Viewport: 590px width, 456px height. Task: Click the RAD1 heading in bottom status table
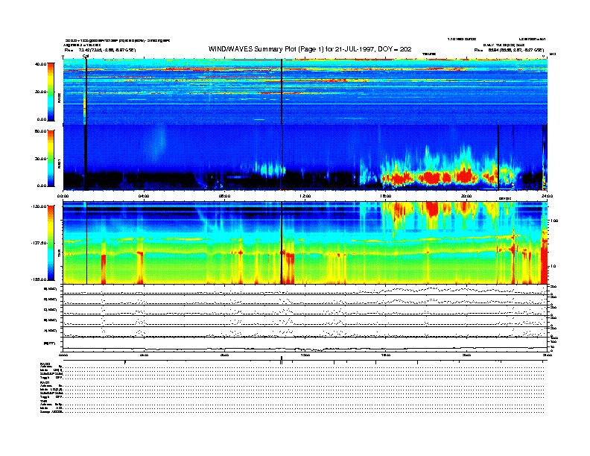coord(45,383)
